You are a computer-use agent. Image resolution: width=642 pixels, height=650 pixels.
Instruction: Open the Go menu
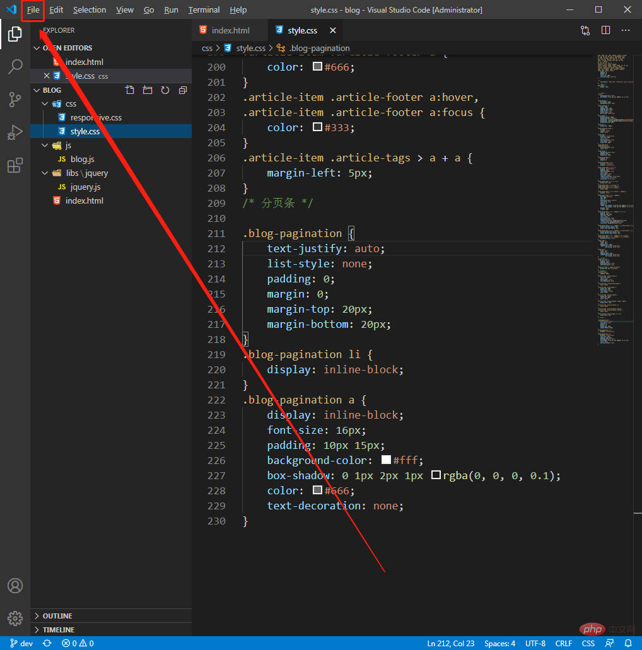click(149, 9)
